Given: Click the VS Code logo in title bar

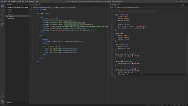Looking at the screenshot, I should pyautogui.click(x=2, y=1).
